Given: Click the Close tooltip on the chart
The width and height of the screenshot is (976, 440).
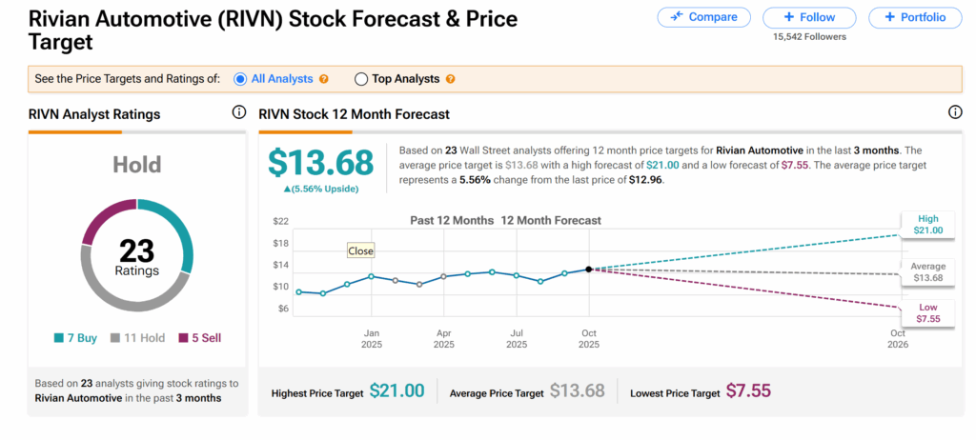Looking at the screenshot, I should point(360,251).
